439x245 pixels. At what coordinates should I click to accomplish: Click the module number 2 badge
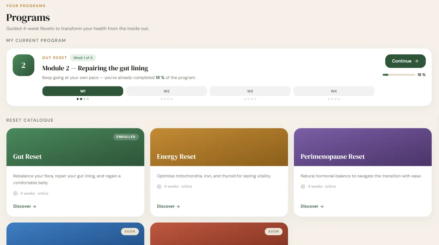[23, 65]
